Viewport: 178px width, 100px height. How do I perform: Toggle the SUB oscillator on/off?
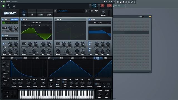pos(3,19)
